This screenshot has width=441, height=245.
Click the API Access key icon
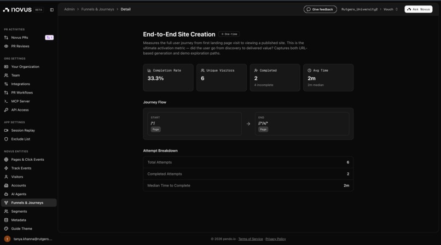tap(6, 110)
